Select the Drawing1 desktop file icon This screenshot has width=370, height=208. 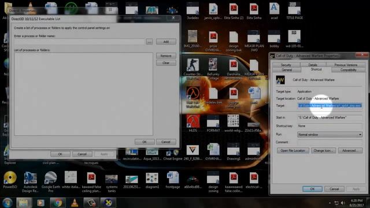234,151
